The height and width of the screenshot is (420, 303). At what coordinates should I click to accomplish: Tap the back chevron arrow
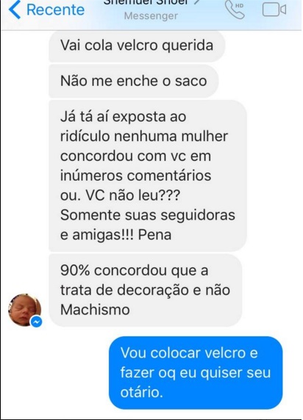[x=15, y=10]
